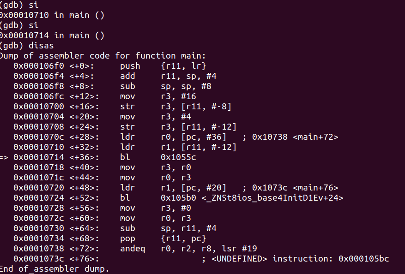
Task: Select the '0x00010714 in main ()' output line
Action: [52, 36]
